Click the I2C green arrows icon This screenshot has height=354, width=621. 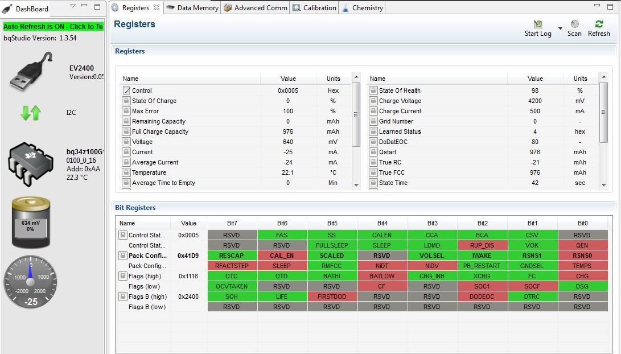[31, 113]
